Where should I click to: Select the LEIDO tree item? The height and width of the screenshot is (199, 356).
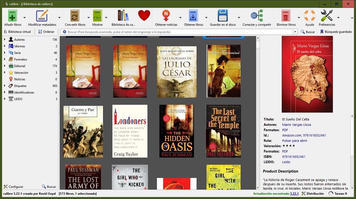coord(18,99)
